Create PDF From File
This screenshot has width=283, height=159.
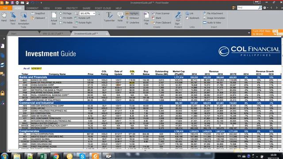[146, 19]
